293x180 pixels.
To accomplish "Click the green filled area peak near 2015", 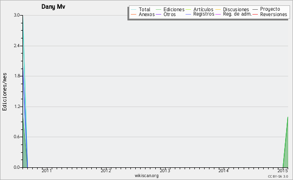I will point(287,149).
